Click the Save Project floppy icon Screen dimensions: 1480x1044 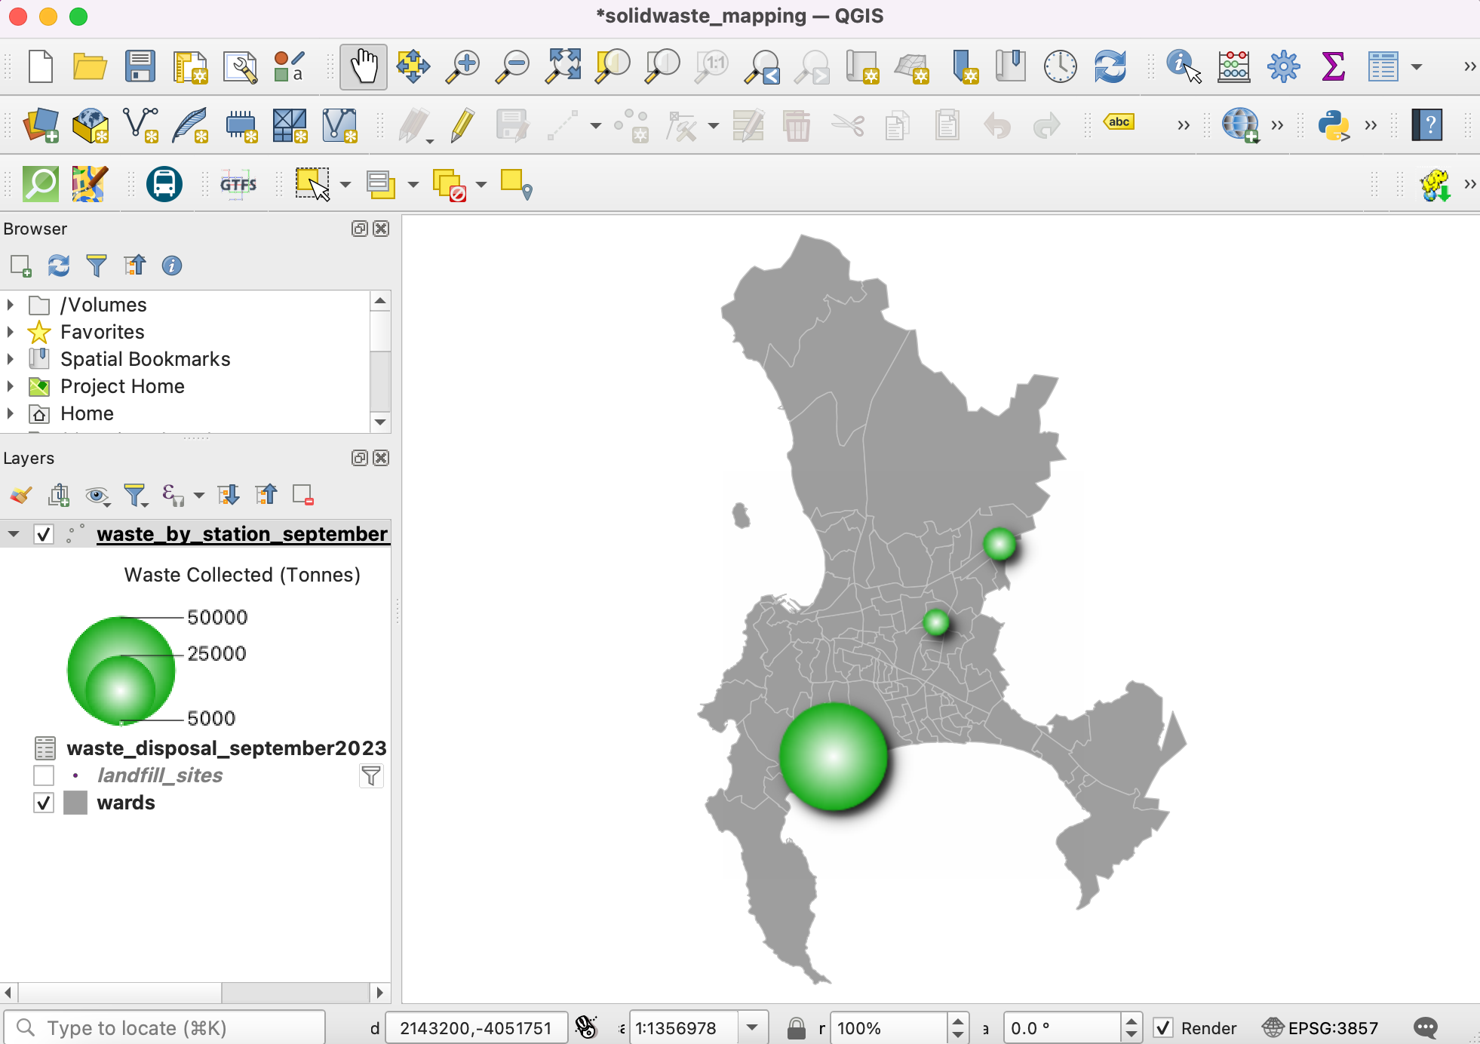(x=140, y=67)
